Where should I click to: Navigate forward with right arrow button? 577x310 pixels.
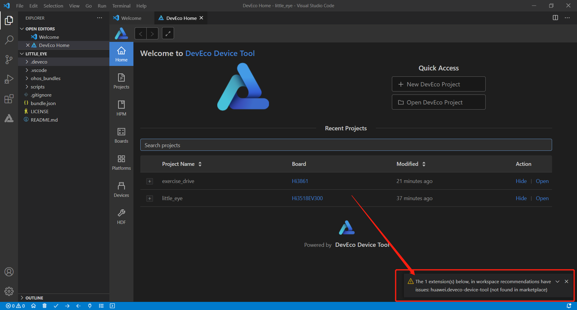tap(152, 33)
